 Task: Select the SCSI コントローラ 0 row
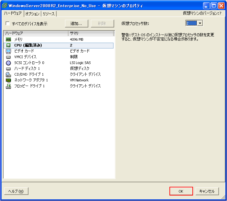point(59,63)
